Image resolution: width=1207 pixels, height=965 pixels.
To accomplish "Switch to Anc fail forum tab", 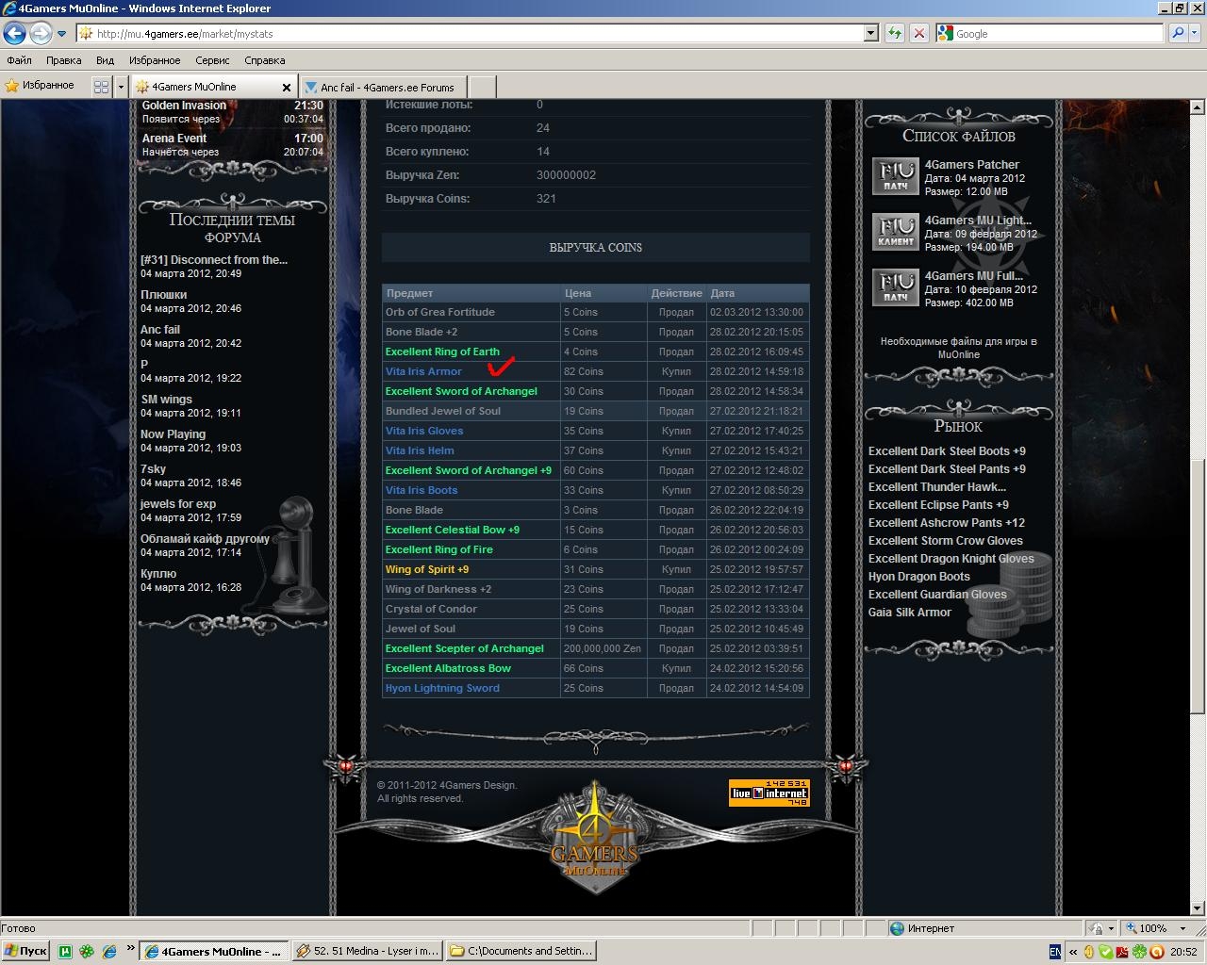I will (x=387, y=87).
